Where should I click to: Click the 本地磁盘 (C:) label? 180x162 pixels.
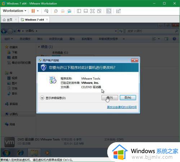60,53
